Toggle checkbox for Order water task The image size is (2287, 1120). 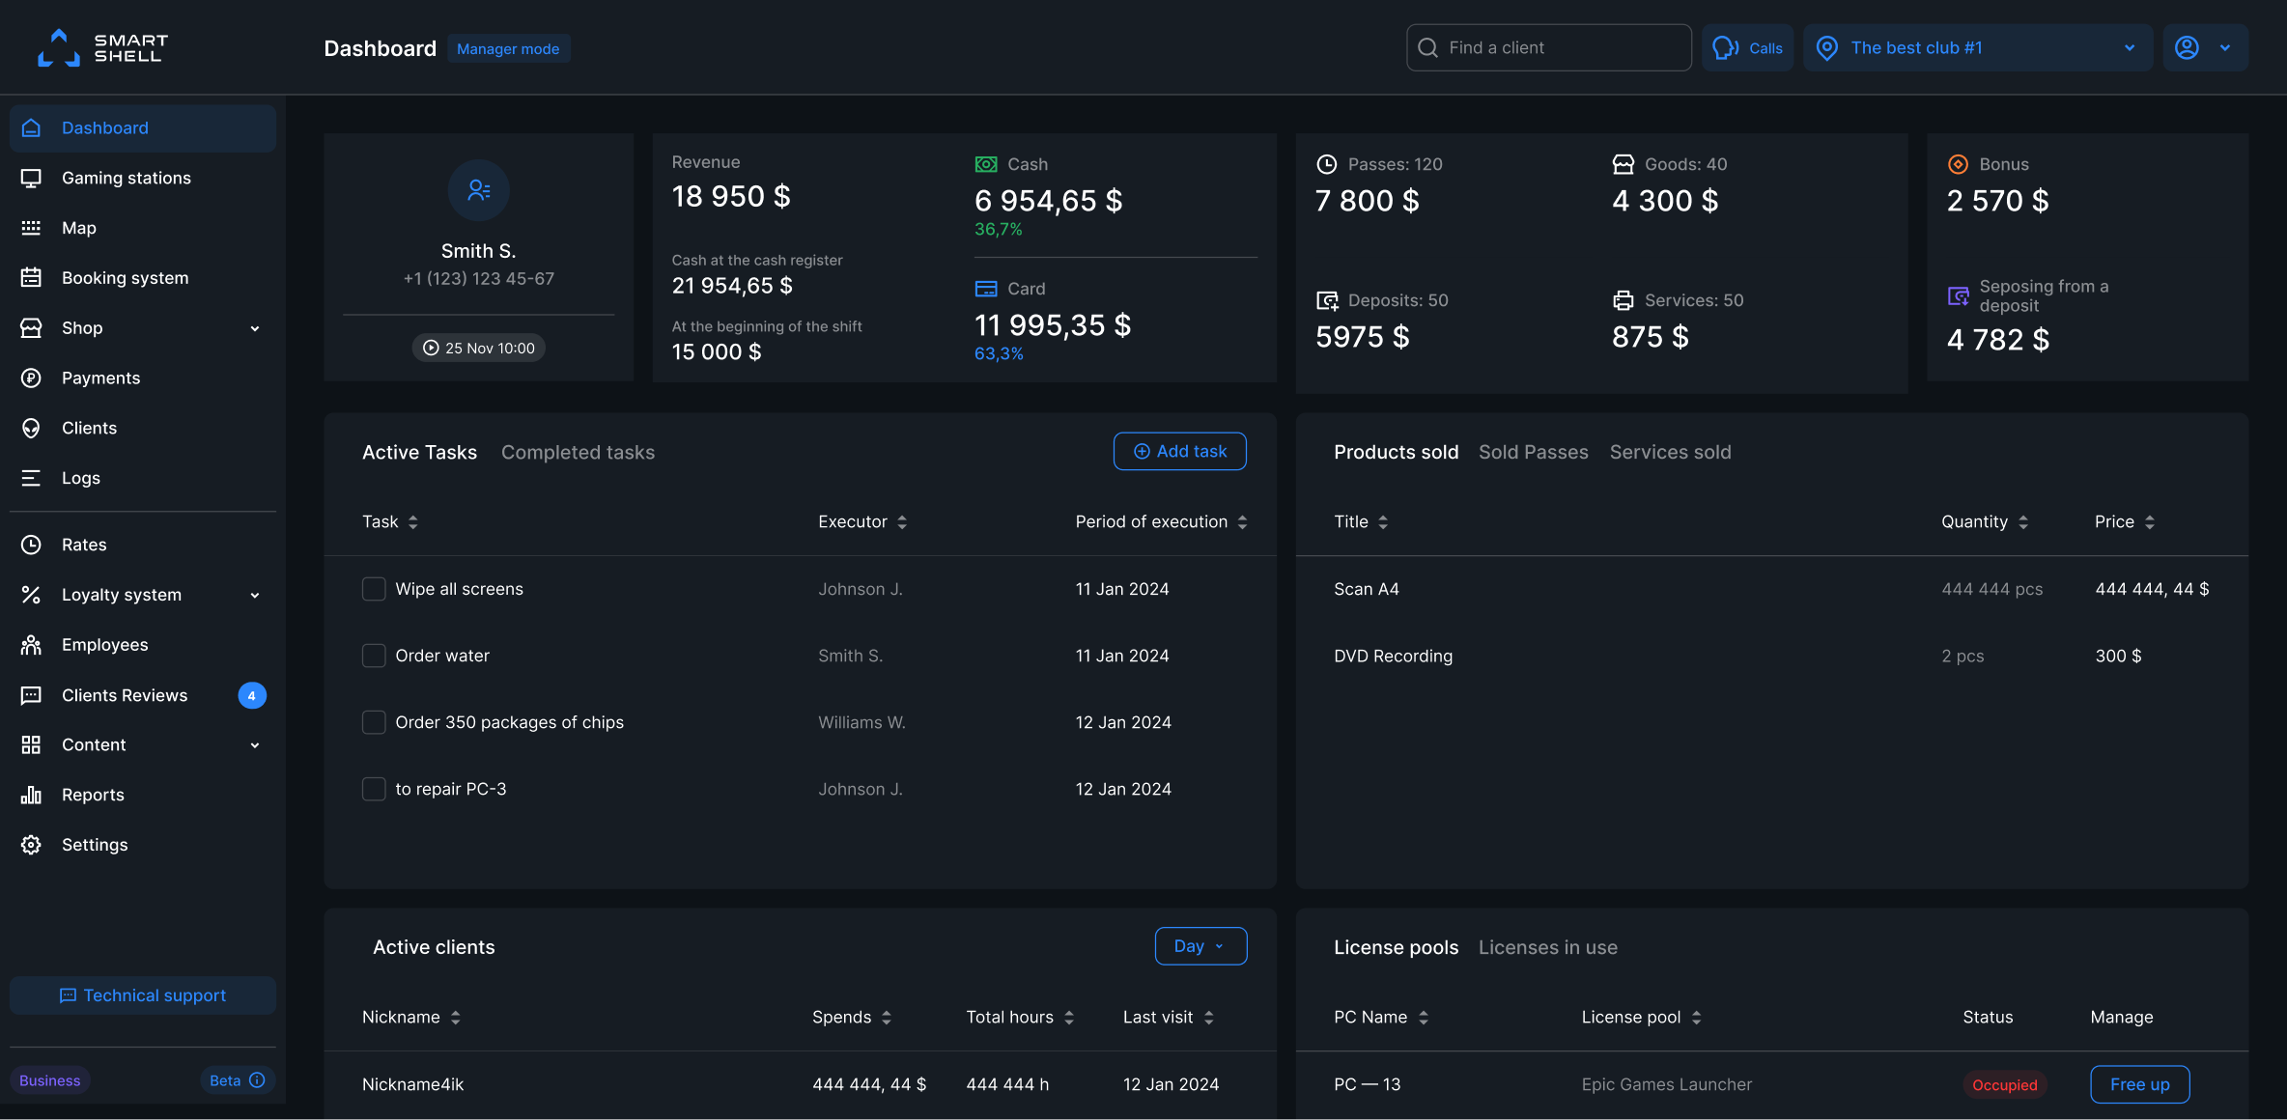(x=372, y=657)
